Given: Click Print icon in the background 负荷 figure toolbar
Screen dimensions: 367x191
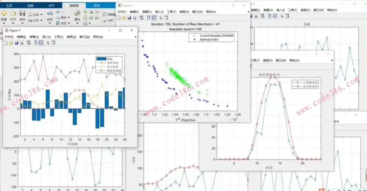Looking at the screenshot, I should tap(256, 16).
